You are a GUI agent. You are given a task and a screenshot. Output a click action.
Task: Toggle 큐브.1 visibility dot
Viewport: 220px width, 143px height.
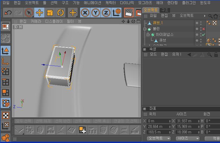(x=197, y=23)
